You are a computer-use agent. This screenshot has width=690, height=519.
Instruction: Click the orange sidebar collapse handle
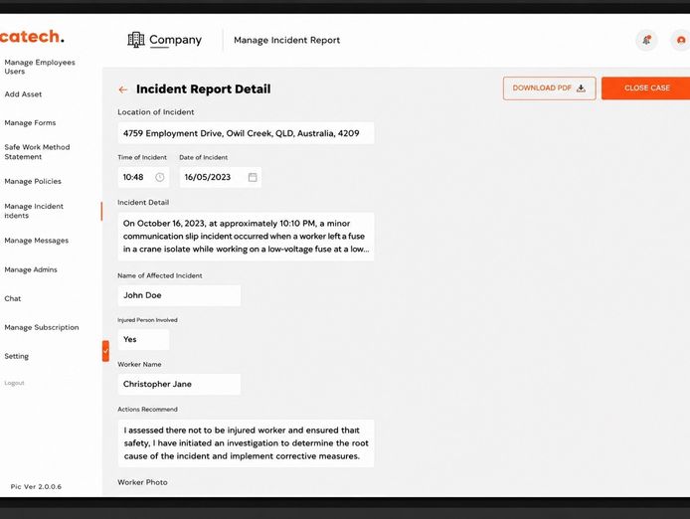(105, 351)
